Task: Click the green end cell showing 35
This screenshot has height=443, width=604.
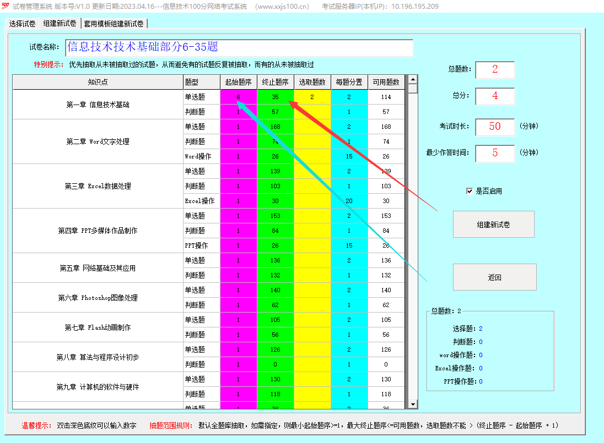Action: (275, 97)
